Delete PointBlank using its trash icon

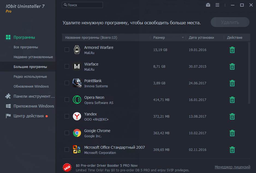(x=232, y=83)
